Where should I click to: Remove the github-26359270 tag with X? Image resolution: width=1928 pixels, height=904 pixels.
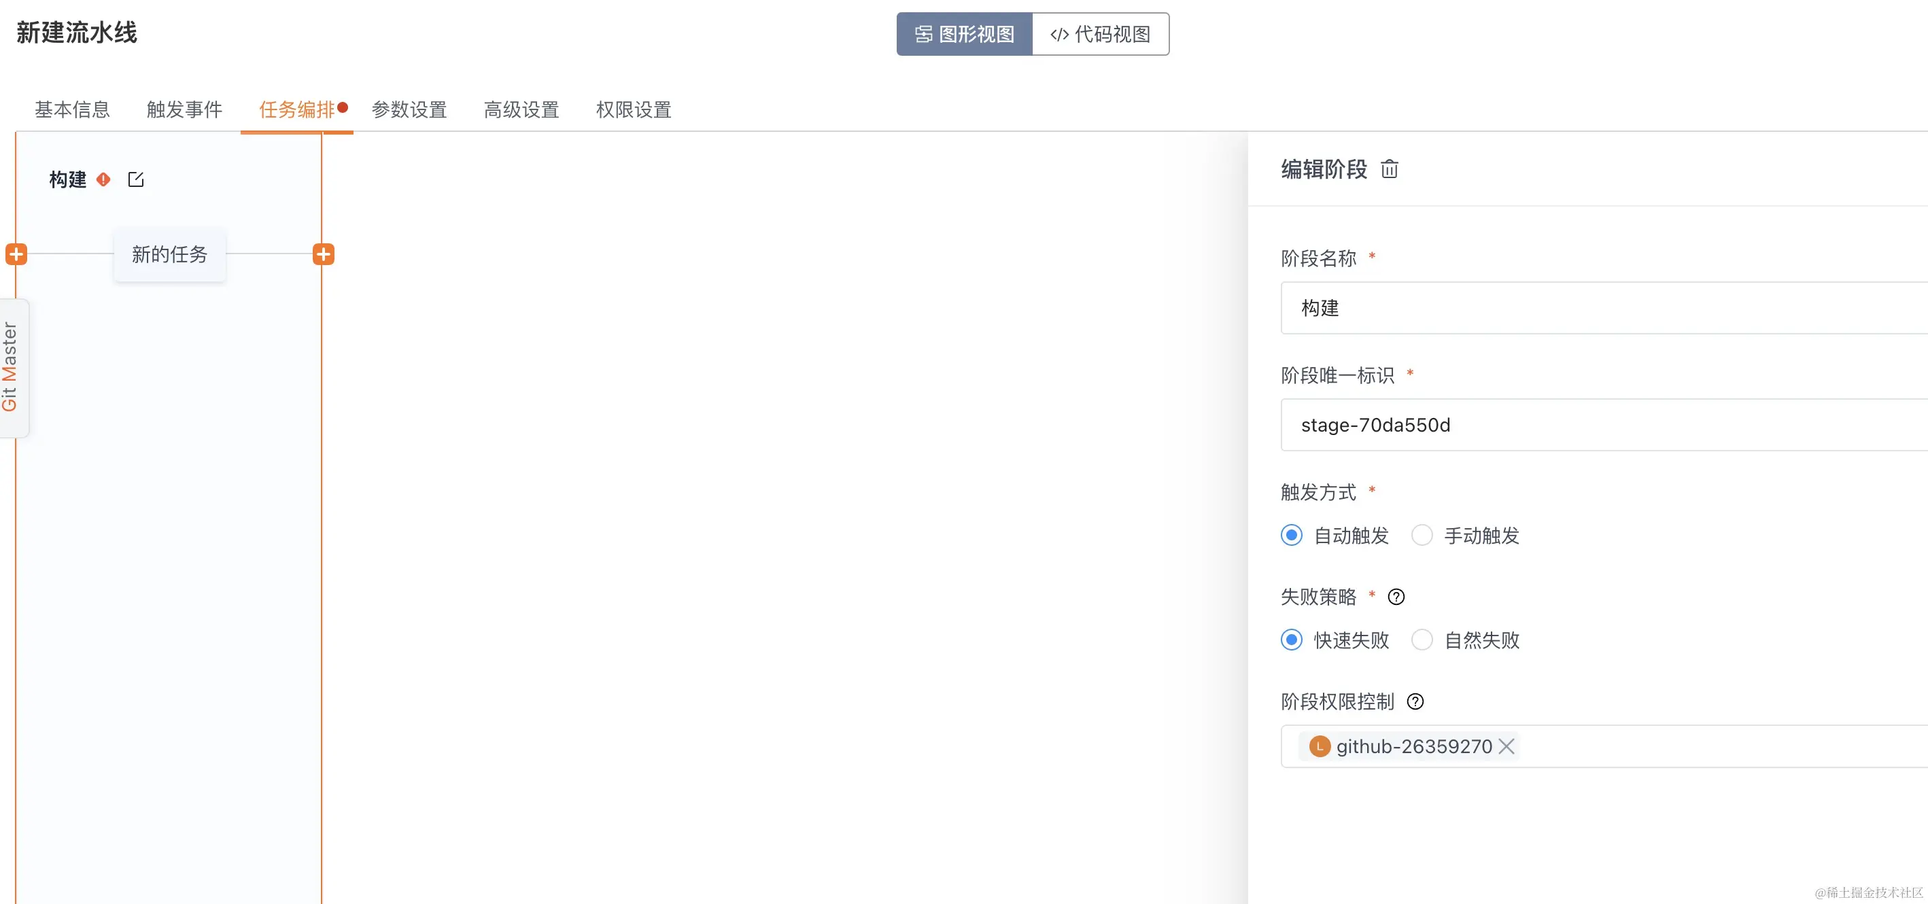pyautogui.click(x=1507, y=747)
